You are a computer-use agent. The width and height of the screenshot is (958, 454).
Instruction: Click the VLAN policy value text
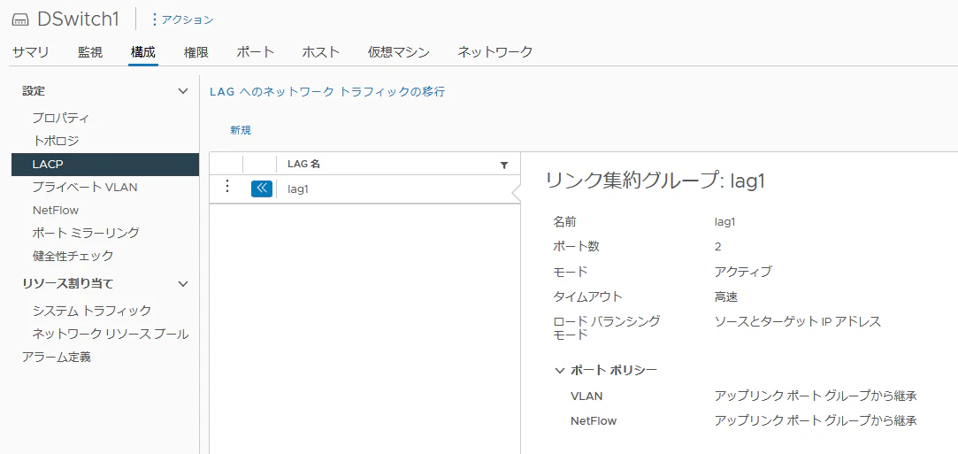pos(816,396)
